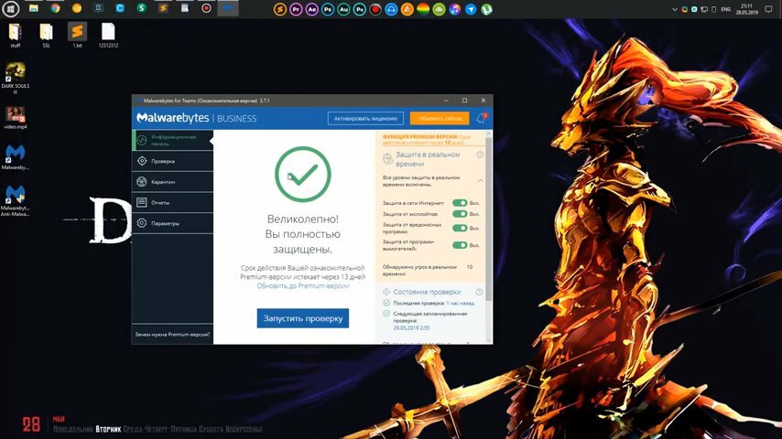Viewport: 782px width, 439px height.
Task: Click the Карантин sidebar icon
Action: pyautogui.click(x=142, y=182)
